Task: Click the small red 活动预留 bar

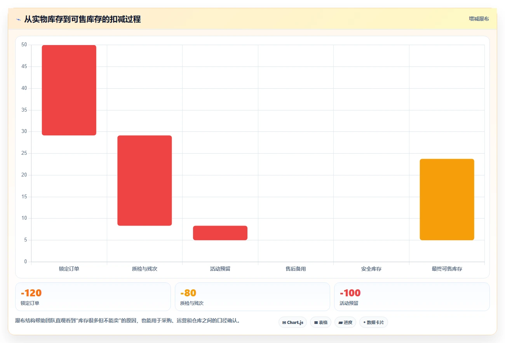Action: (220, 233)
